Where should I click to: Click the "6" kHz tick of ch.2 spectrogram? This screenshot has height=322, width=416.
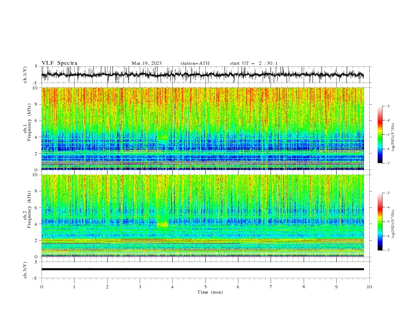tap(36, 208)
